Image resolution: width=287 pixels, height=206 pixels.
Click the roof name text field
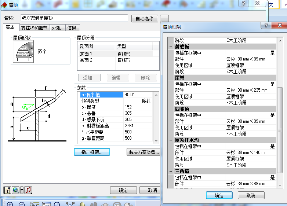coord(74,18)
